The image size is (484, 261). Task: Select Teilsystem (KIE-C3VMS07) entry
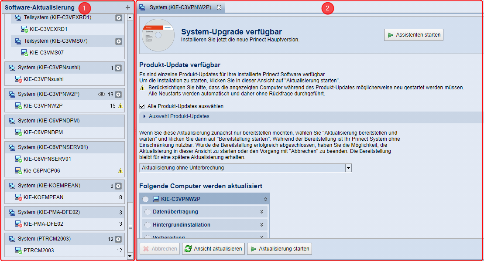68,41
